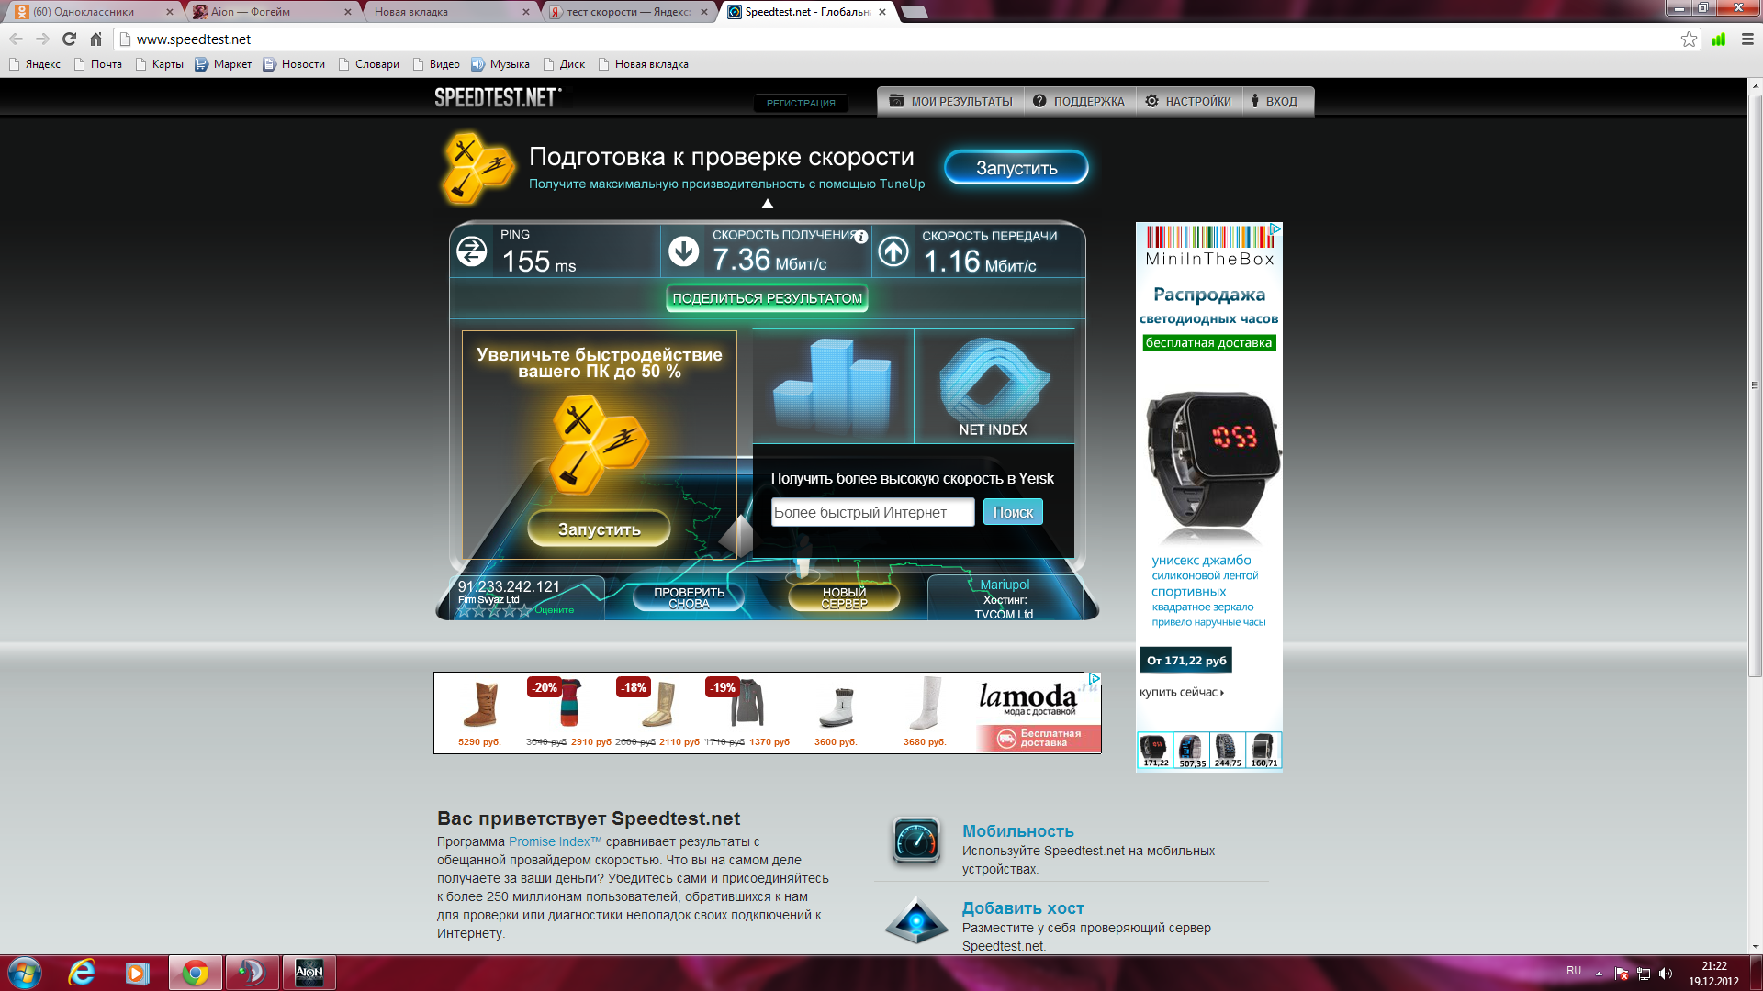Open the NET INDEX tile
This screenshot has width=1763, height=991.
994,386
